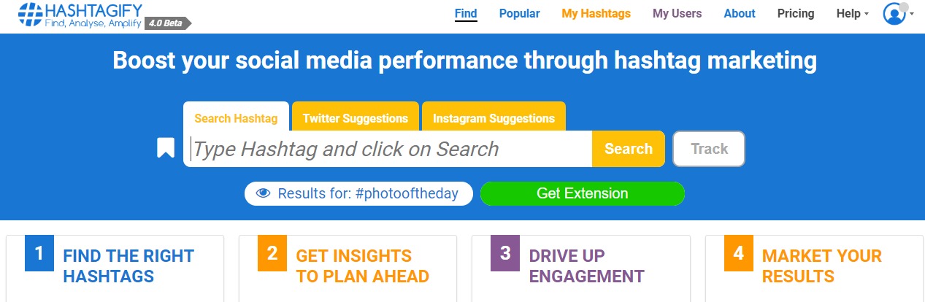Switch to Twitter Suggestions tab
Screen dimensions: 925x302
point(355,117)
